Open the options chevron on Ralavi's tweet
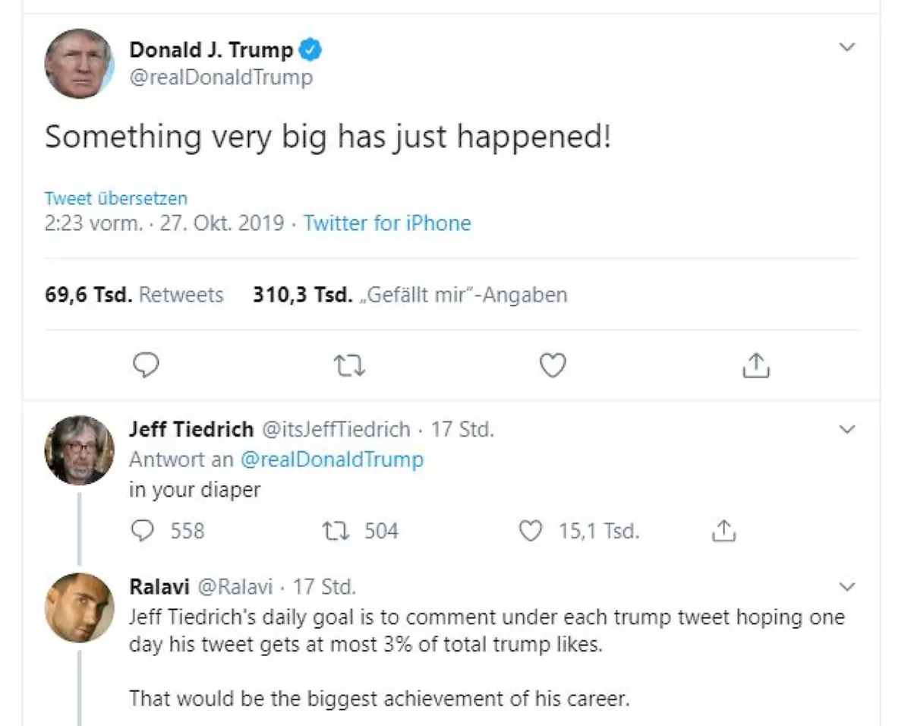This screenshot has width=911, height=726. (847, 586)
